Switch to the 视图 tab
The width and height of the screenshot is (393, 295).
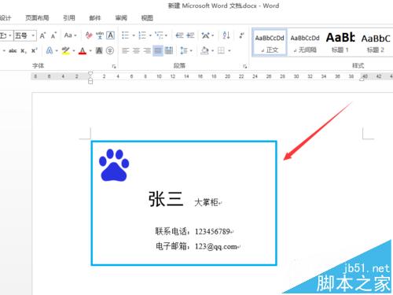pos(147,18)
